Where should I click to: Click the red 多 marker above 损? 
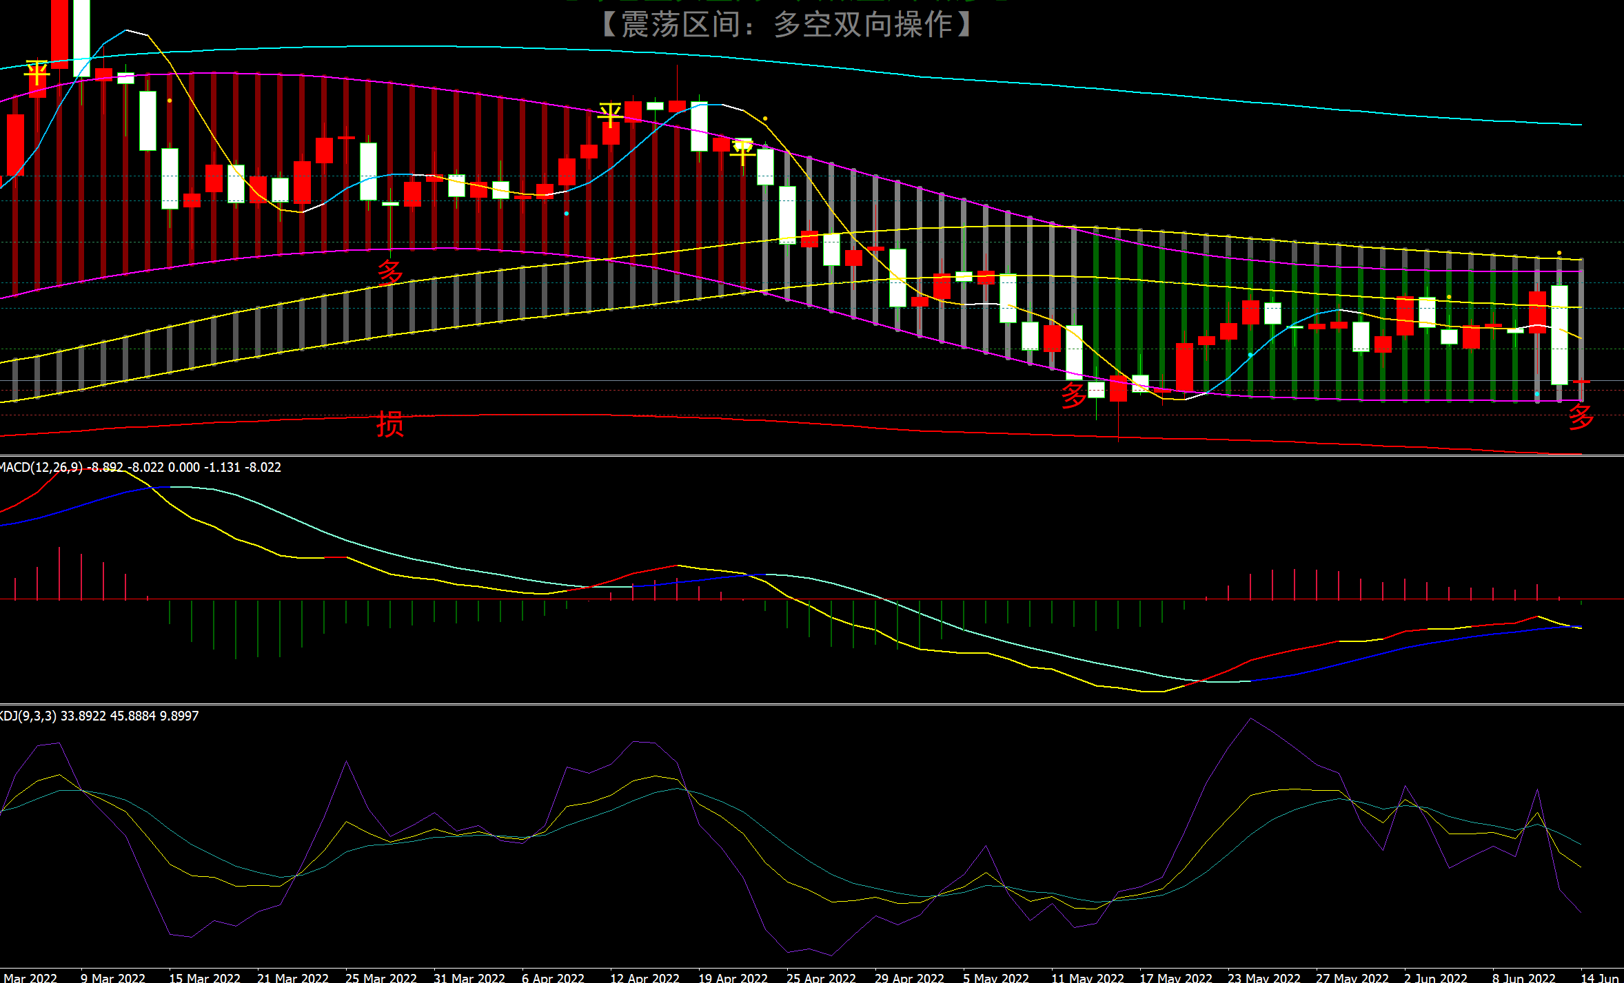(390, 273)
